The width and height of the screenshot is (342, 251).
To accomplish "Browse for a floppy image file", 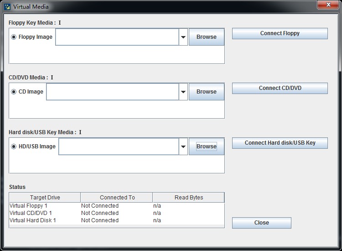I will coord(207,37).
